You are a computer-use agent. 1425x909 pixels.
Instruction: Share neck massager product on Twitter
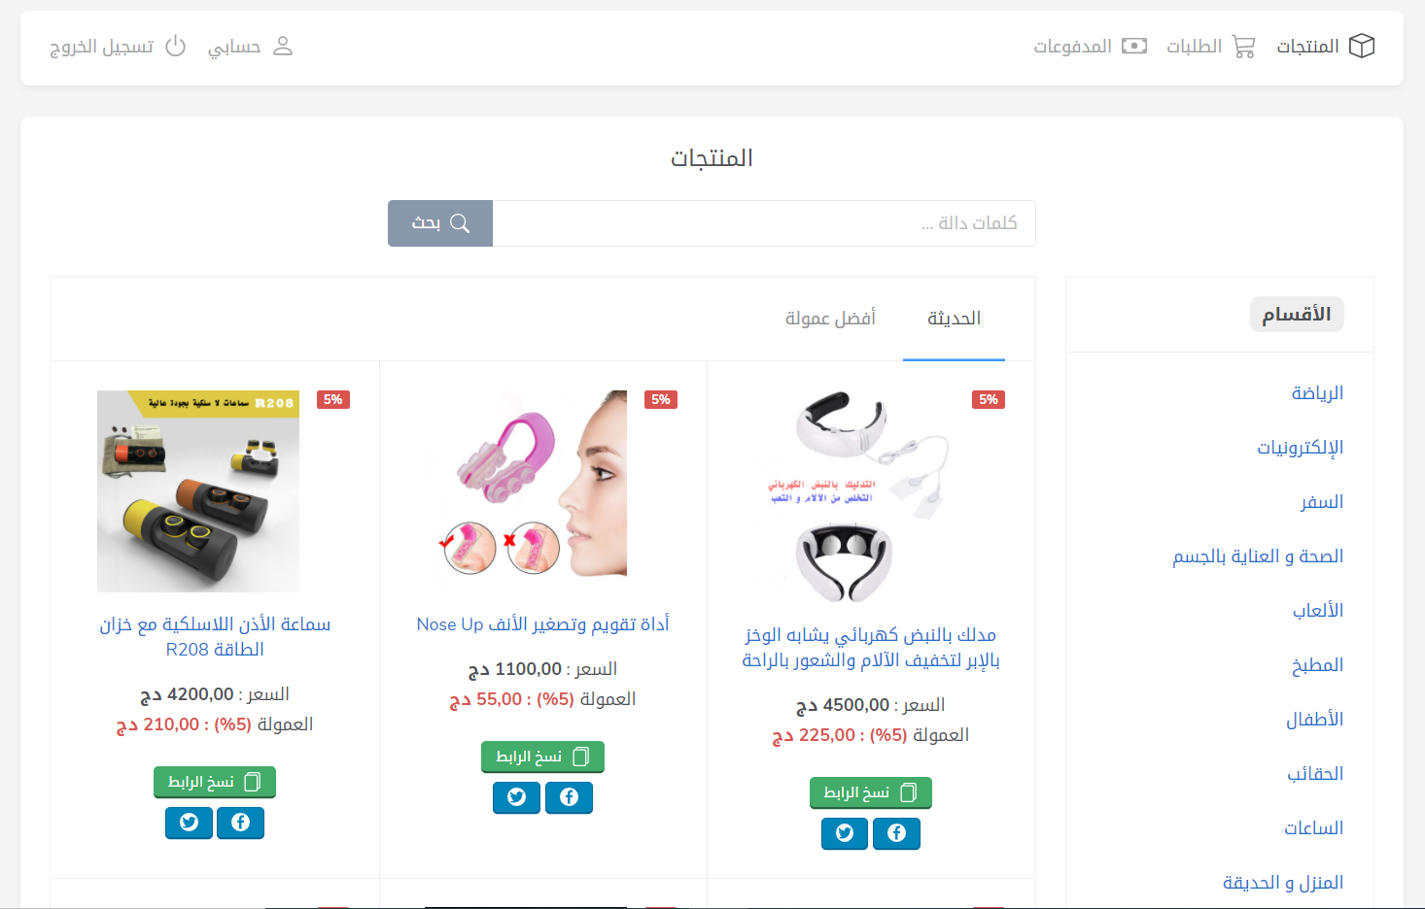pos(845,833)
